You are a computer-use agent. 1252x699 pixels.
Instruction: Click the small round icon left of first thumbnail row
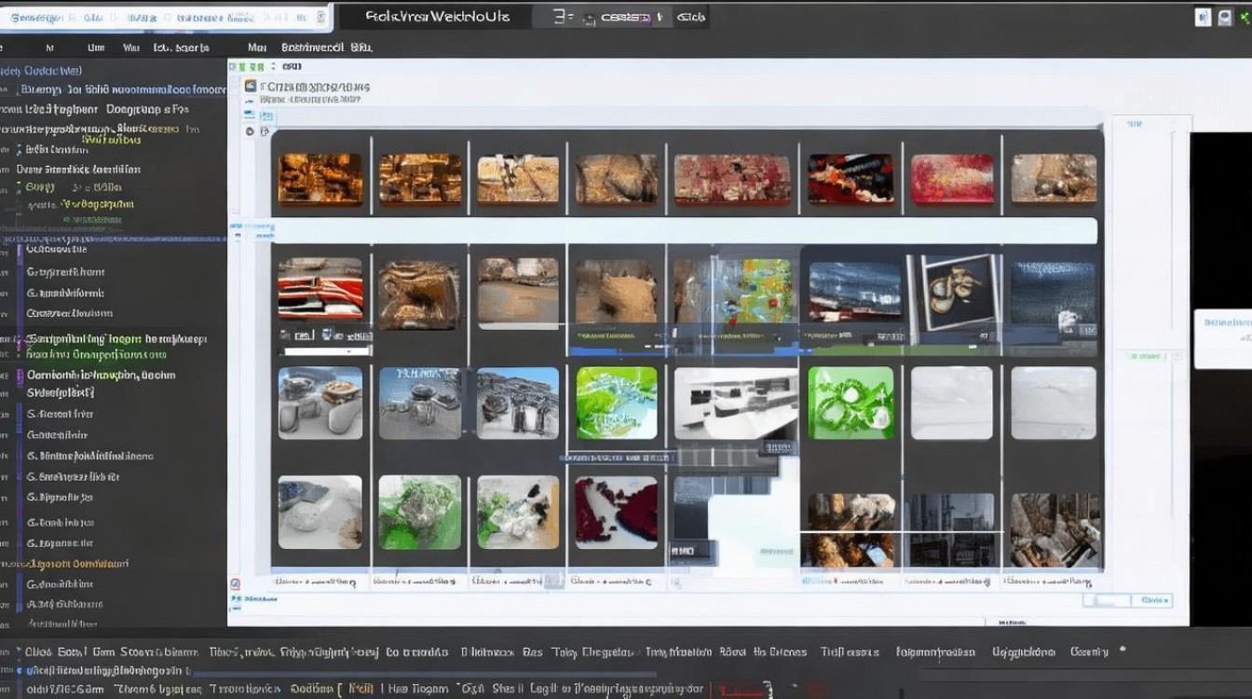pyautogui.click(x=250, y=131)
